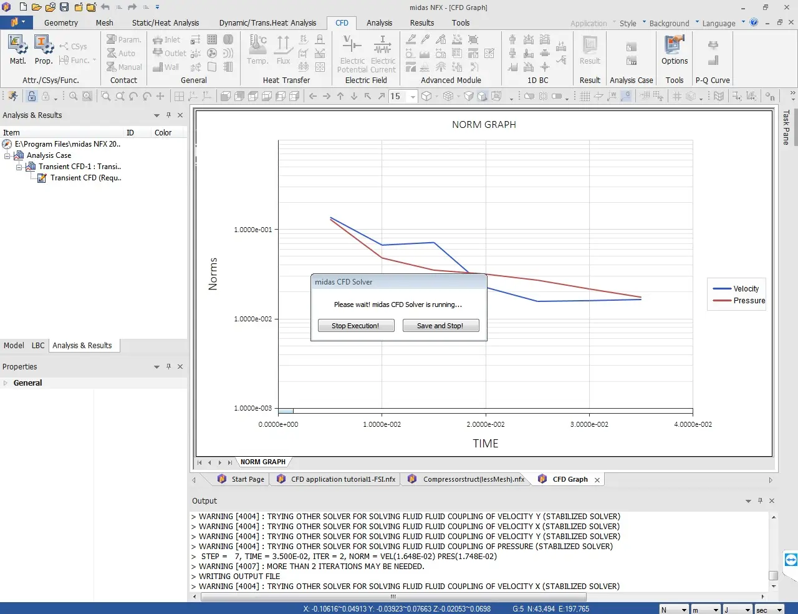
Task: Click the isometric cube view icon
Action: click(426, 96)
